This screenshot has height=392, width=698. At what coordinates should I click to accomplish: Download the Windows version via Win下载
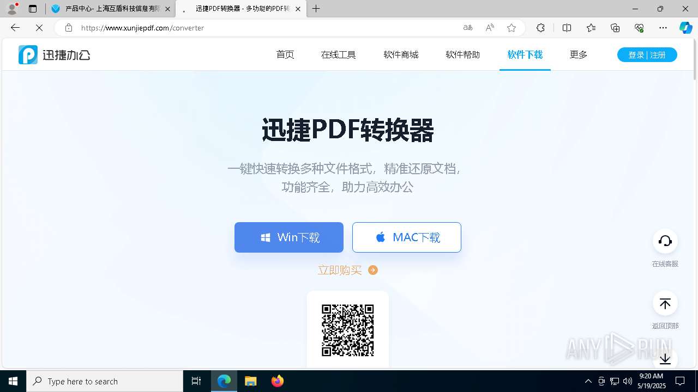coord(289,237)
